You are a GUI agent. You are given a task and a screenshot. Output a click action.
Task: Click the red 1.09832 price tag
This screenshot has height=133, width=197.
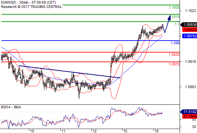[x=190, y=30]
